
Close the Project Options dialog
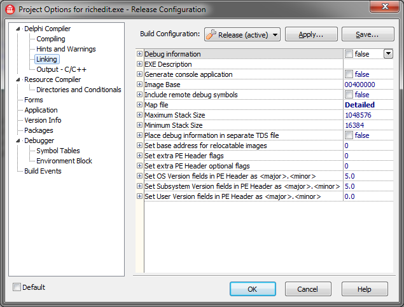pyautogui.click(x=385, y=6)
